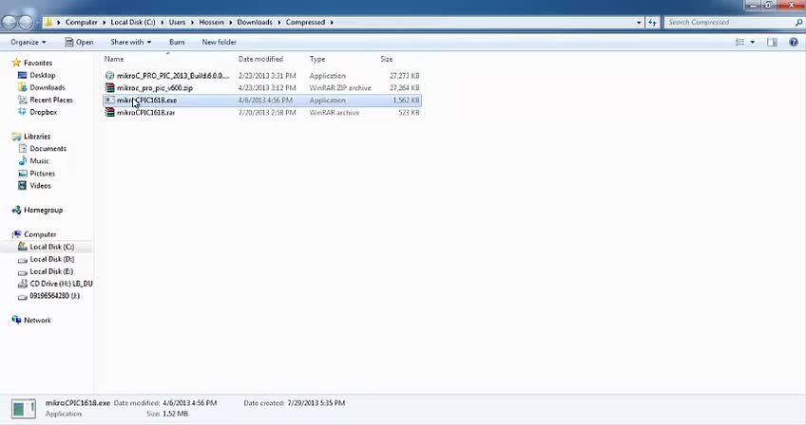Click Favorites in the navigation pane
Image resolution: width=806 pixels, height=425 pixels.
pos(38,63)
